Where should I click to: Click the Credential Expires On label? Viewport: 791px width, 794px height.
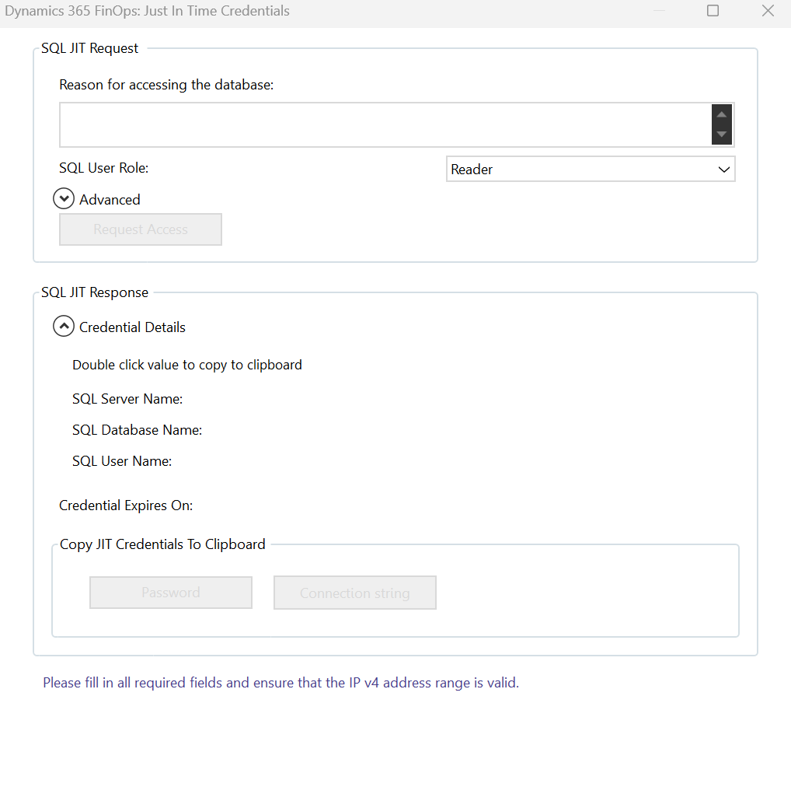pyautogui.click(x=126, y=505)
